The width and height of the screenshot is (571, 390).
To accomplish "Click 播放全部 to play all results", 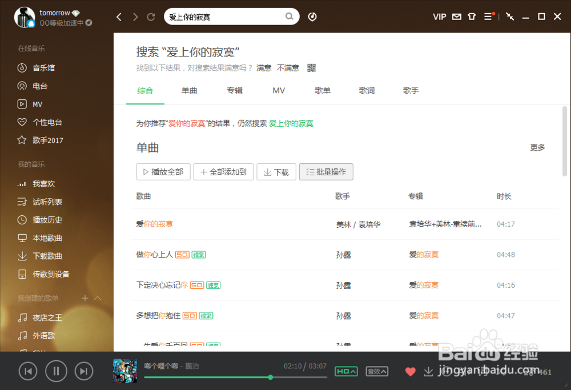I will point(163,171).
